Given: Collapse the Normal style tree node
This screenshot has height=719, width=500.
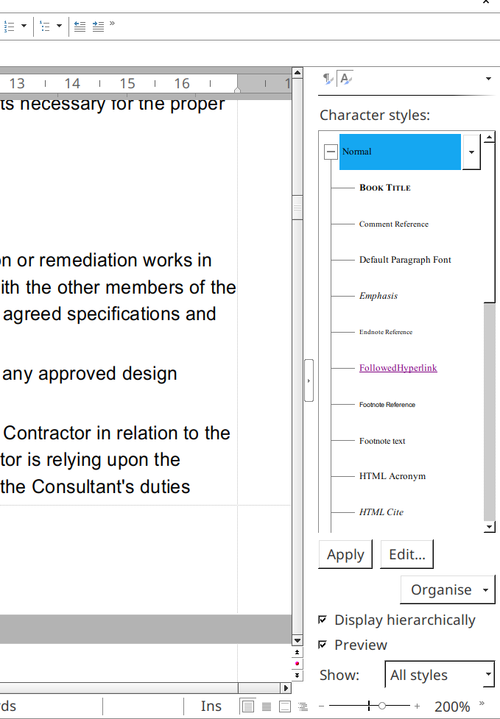Looking at the screenshot, I should tap(331, 152).
